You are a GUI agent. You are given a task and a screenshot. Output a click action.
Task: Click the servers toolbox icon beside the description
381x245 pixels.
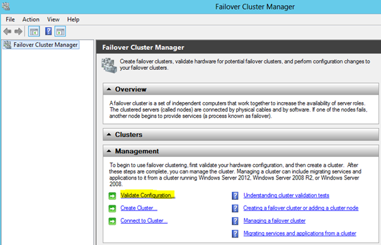[x=109, y=65]
